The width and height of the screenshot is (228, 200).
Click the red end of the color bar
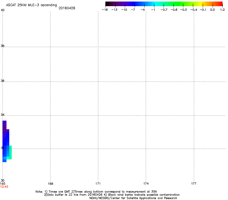pyautogui.click(x=220, y=4)
